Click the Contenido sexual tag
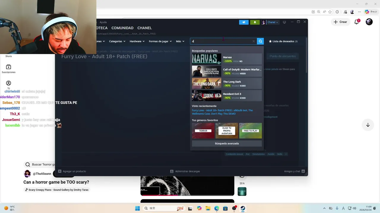380x213 pixels. tap(234, 154)
